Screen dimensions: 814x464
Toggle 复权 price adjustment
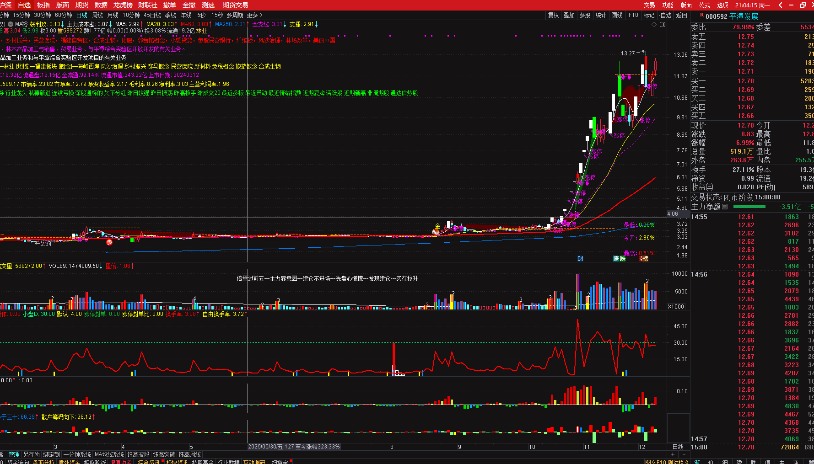coord(553,15)
